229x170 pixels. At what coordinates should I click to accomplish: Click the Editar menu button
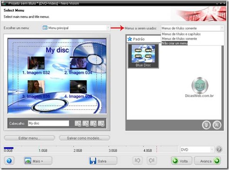[29, 138]
